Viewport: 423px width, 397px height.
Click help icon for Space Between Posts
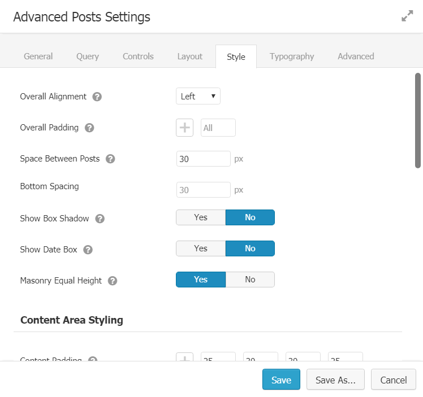[x=110, y=159]
